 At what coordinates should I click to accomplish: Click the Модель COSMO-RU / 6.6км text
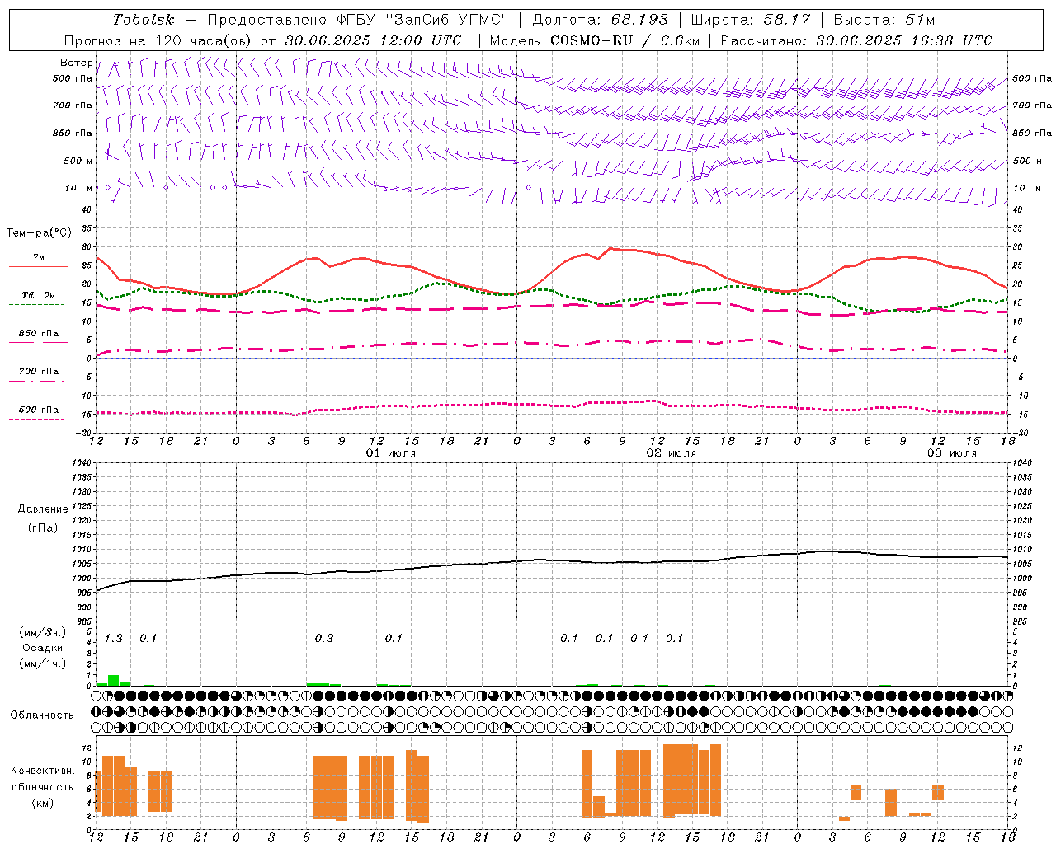[594, 40]
